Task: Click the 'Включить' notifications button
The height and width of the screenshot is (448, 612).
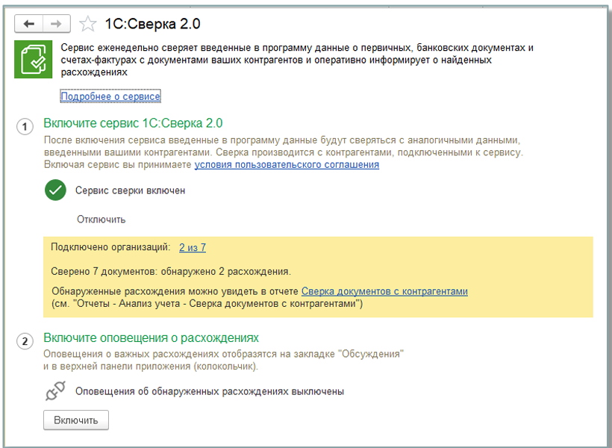Action: point(76,420)
